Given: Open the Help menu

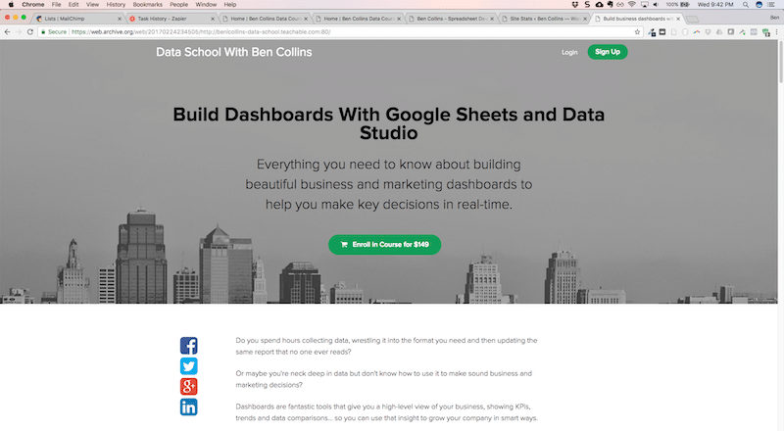Looking at the screenshot, I should click(230, 4).
